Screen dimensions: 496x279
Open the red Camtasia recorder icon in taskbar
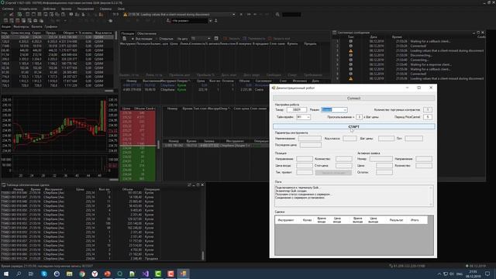170,274
